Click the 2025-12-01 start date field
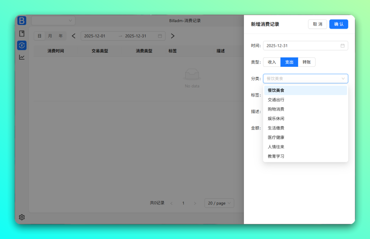 point(95,36)
